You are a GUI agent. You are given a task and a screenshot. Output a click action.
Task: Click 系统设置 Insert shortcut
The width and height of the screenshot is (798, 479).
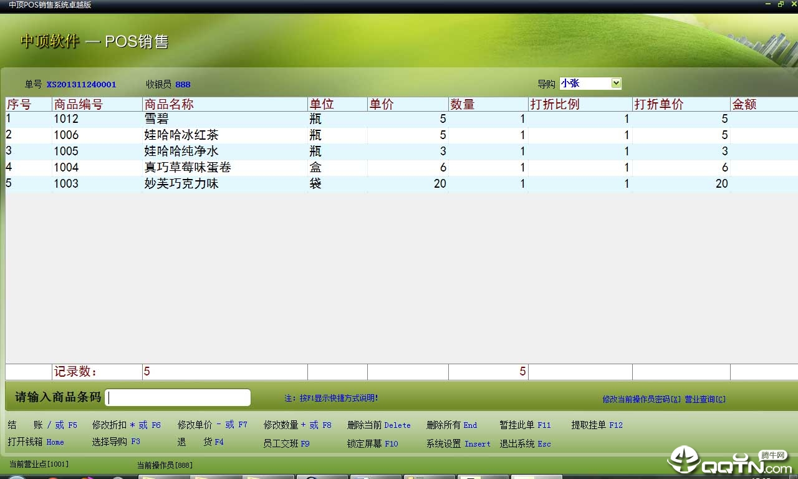coord(458,444)
